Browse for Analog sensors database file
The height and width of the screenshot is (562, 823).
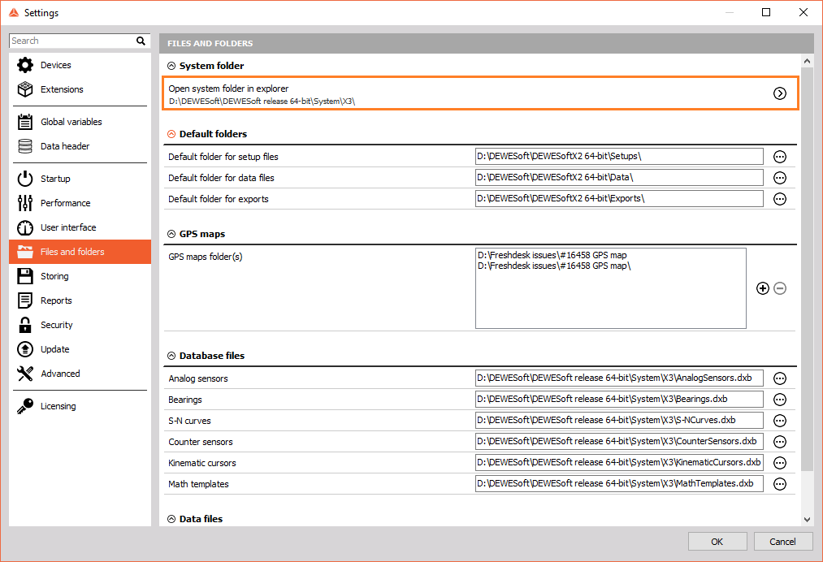point(780,378)
